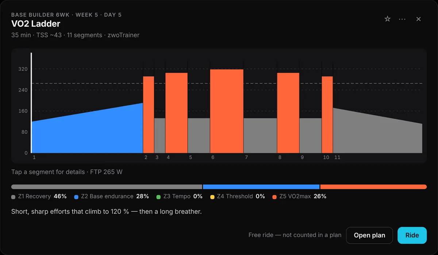Click the 320 watt axis label
This screenshot has height=255, width=438.
click(23, 69)
